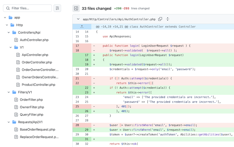Expand all diff lines icon in file header
The width and height of the screenshot is (234, 147).
(168, 19)
